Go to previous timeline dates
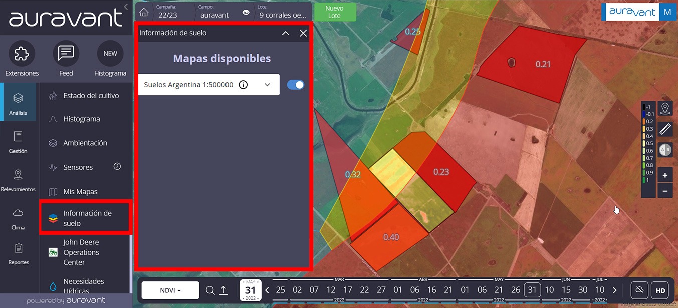The height and width of the screenshot is (308, 678). click(x=267, y=290)
